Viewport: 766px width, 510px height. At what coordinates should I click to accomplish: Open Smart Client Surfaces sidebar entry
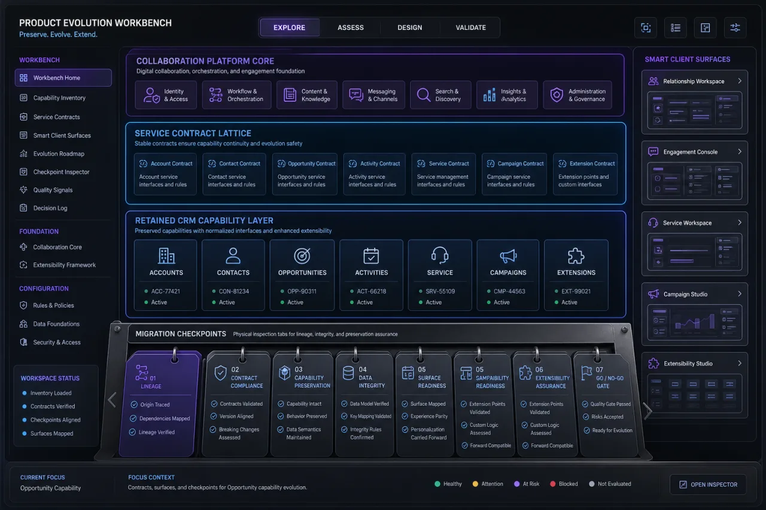point(63,135)
